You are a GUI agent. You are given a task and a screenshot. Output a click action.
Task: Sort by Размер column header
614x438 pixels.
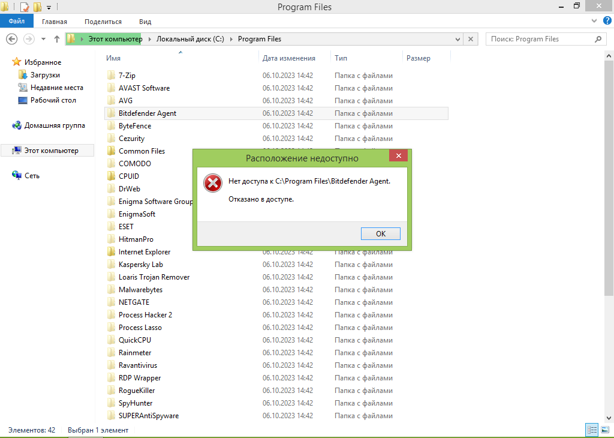(418, 58)
